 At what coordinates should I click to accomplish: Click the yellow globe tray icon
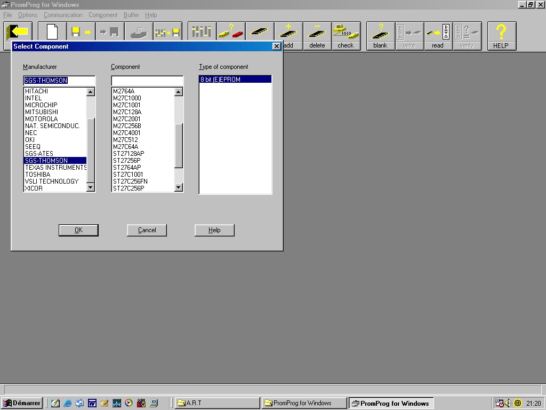518,403
